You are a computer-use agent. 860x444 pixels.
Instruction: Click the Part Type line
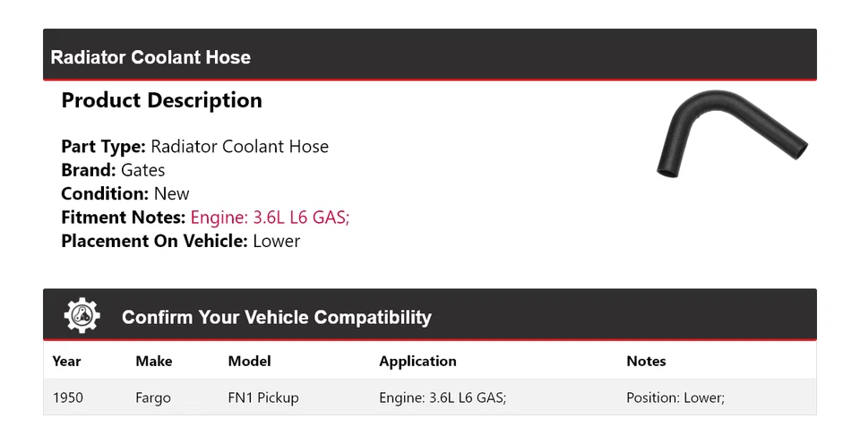coord(194,147)
